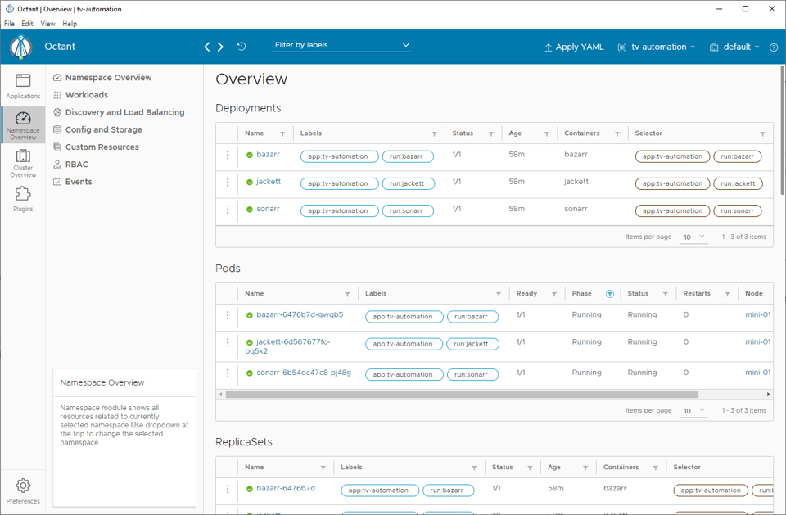This screenshot has width=786, height=515.
Task: Expand the Filter by labels dropdown
Action: point(341,45)
